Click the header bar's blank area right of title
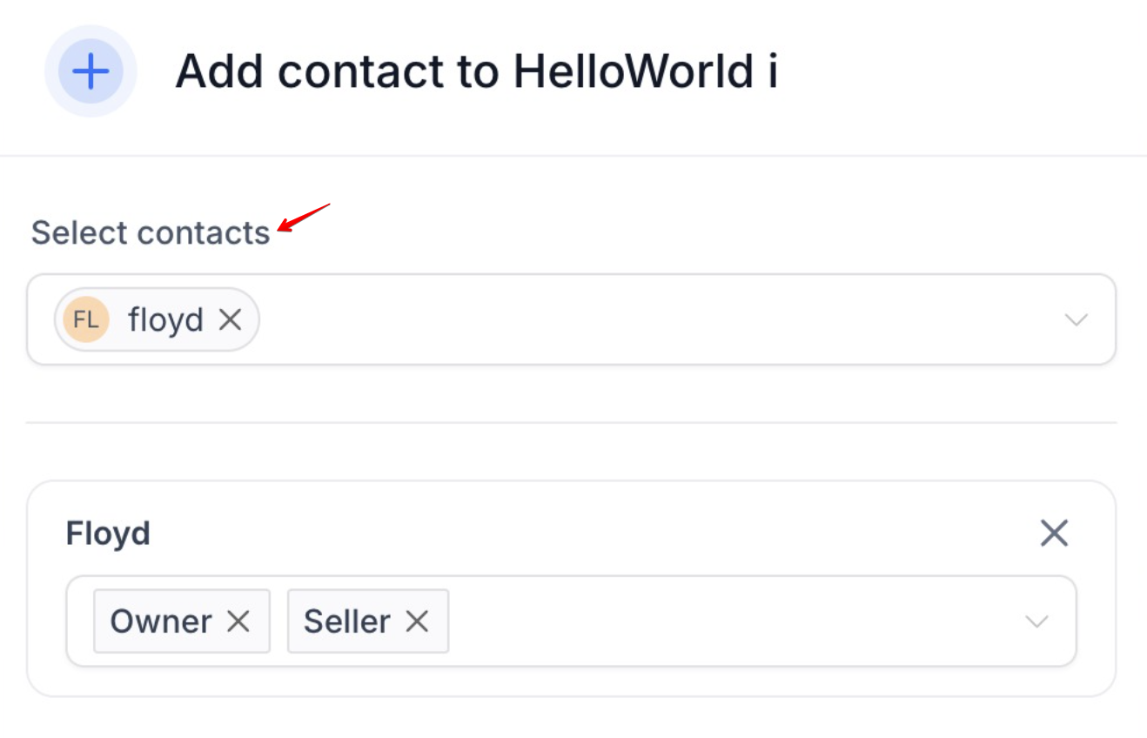The height and width of the screenshot is (738, 1147). pyautogui.click(x=957, y=71)
